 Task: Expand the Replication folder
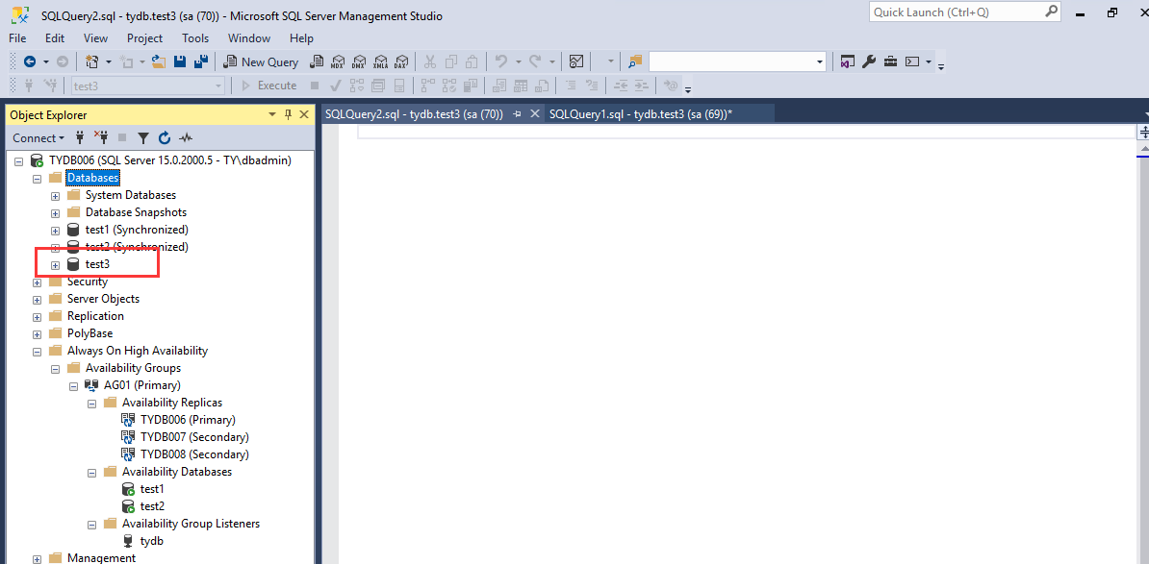[37, 317]
